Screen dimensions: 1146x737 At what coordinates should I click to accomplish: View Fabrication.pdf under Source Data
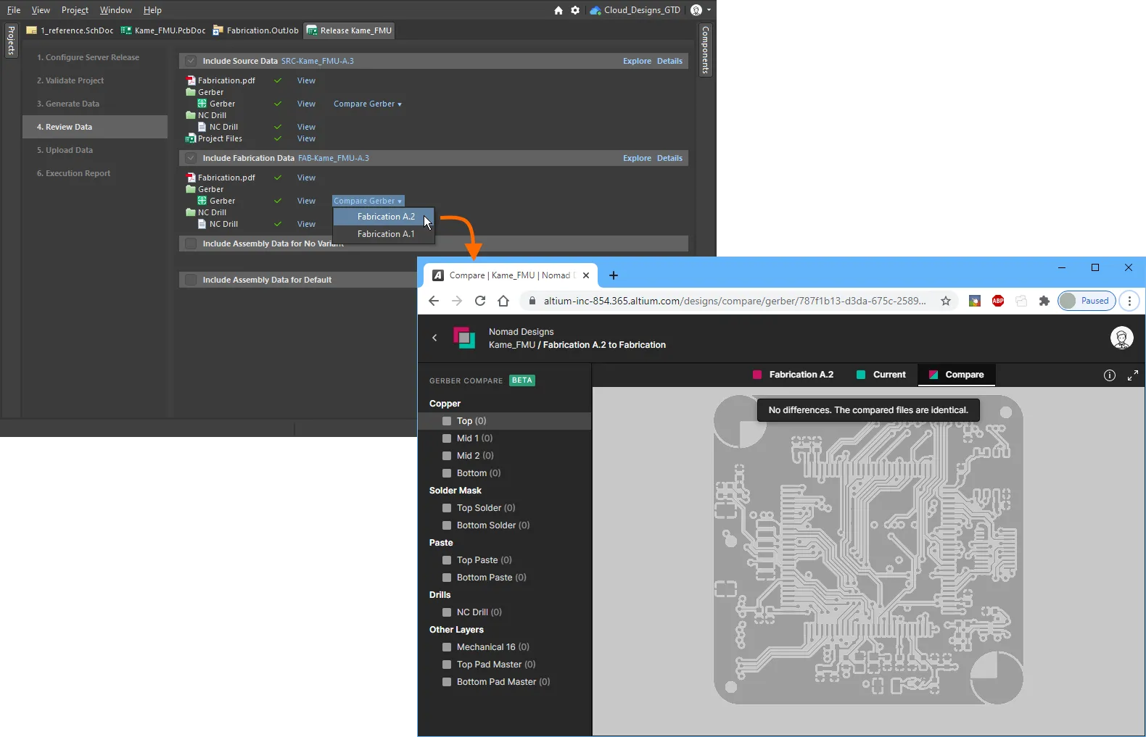pos(306,80)
